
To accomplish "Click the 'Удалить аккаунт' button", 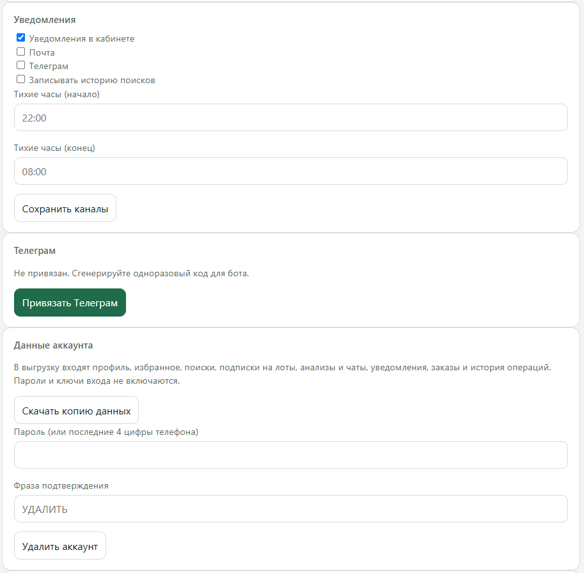I will tap(60, 546).
